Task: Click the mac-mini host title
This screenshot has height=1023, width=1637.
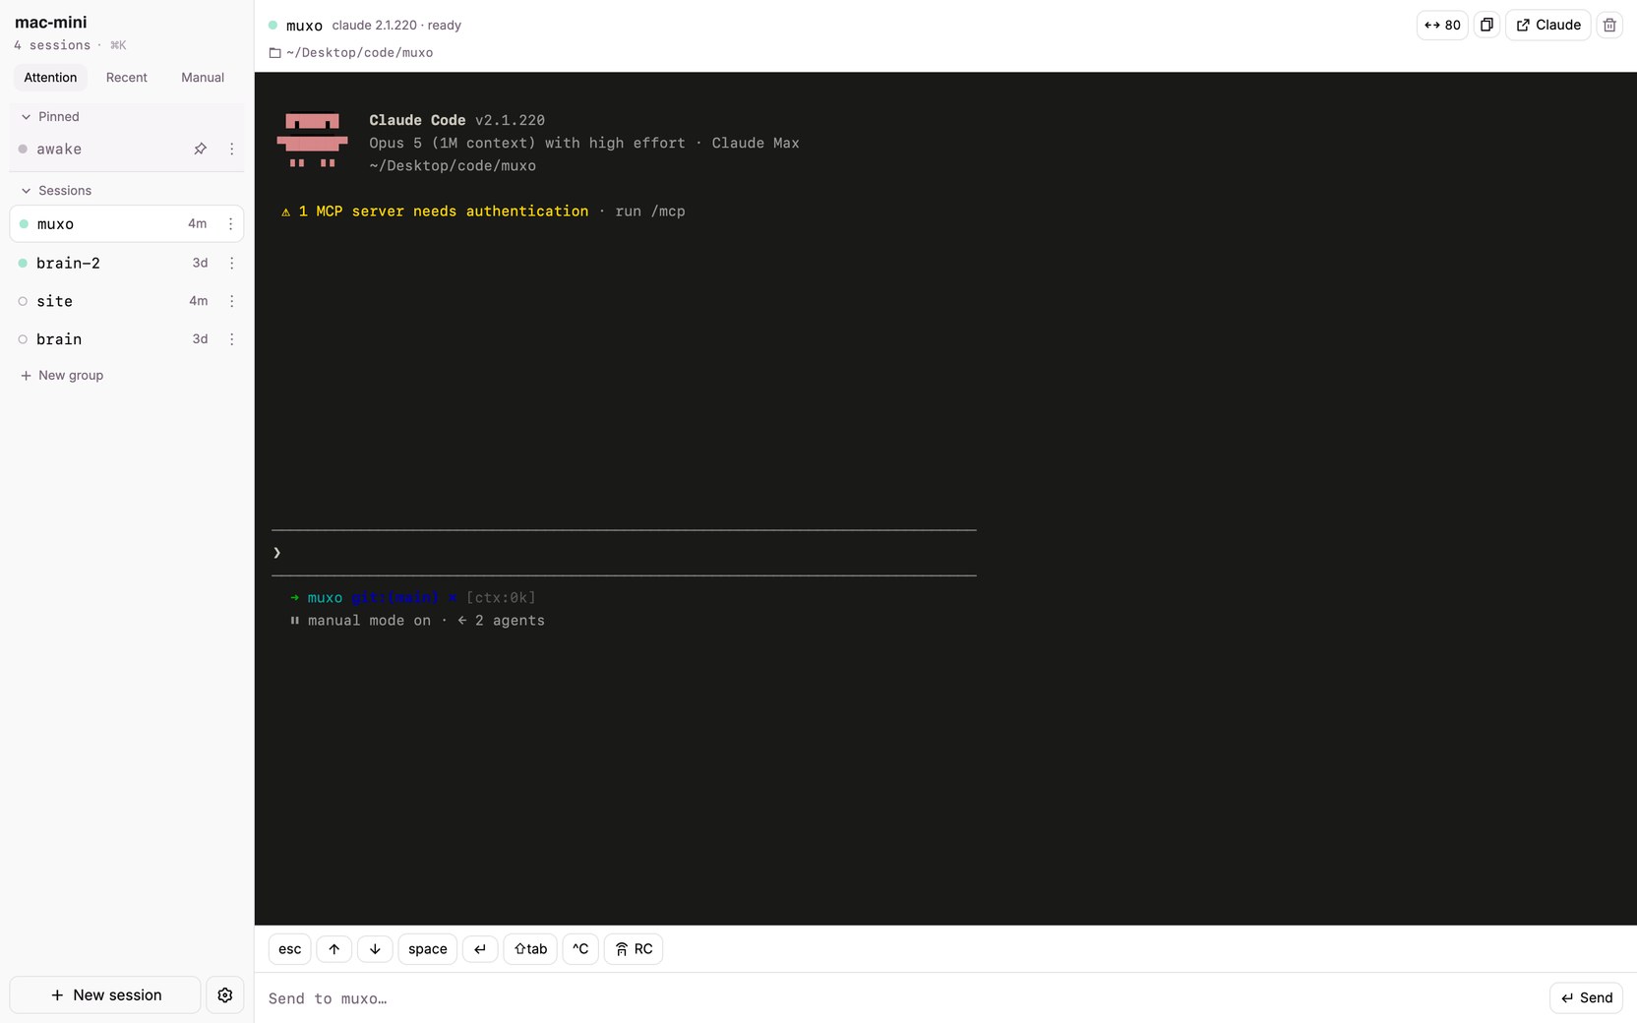Action: tap(51, 22)
